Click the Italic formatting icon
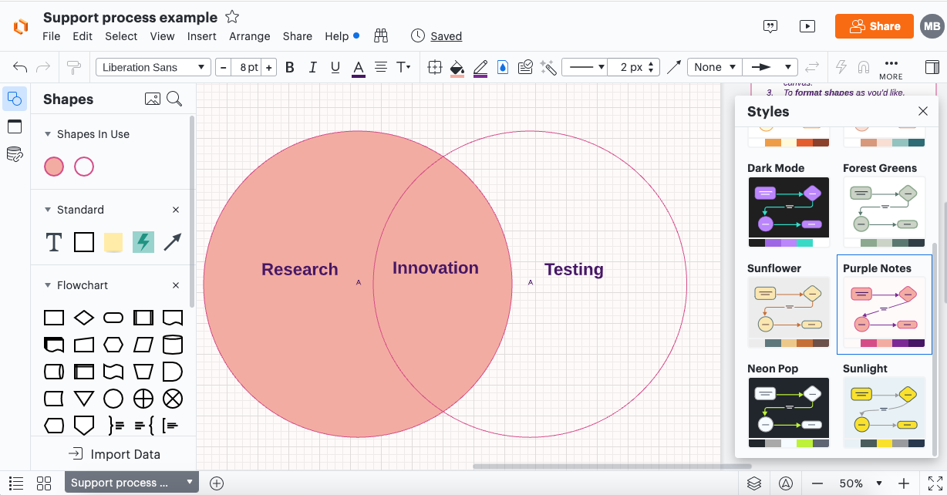This screenshot has width=947, height=495. click(x=312, y=67)
